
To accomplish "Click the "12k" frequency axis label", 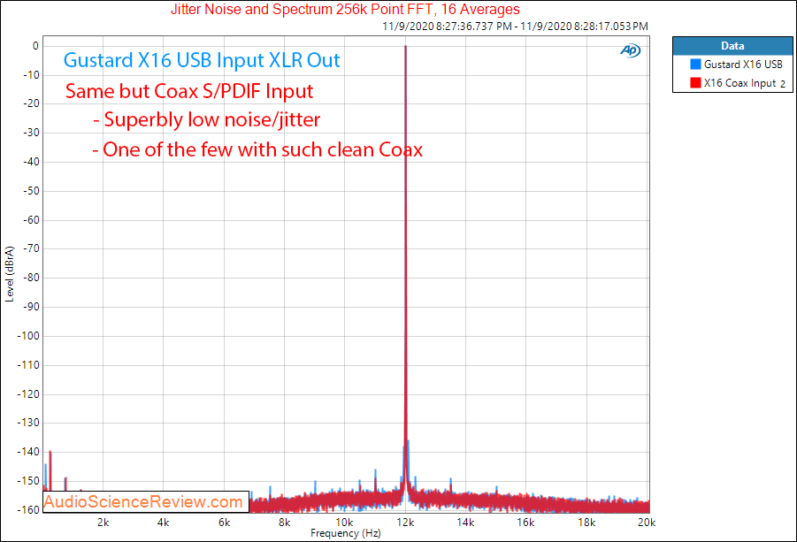I will 405,523.
